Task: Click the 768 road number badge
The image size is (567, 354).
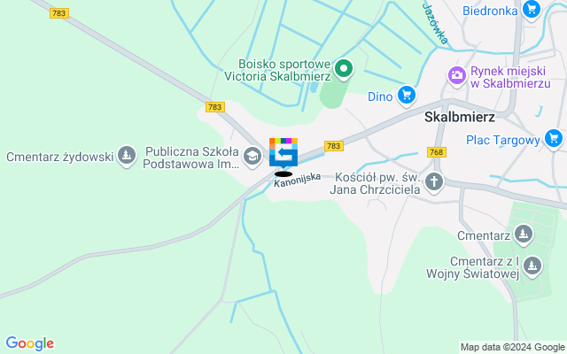Action: tap(437, 152)
